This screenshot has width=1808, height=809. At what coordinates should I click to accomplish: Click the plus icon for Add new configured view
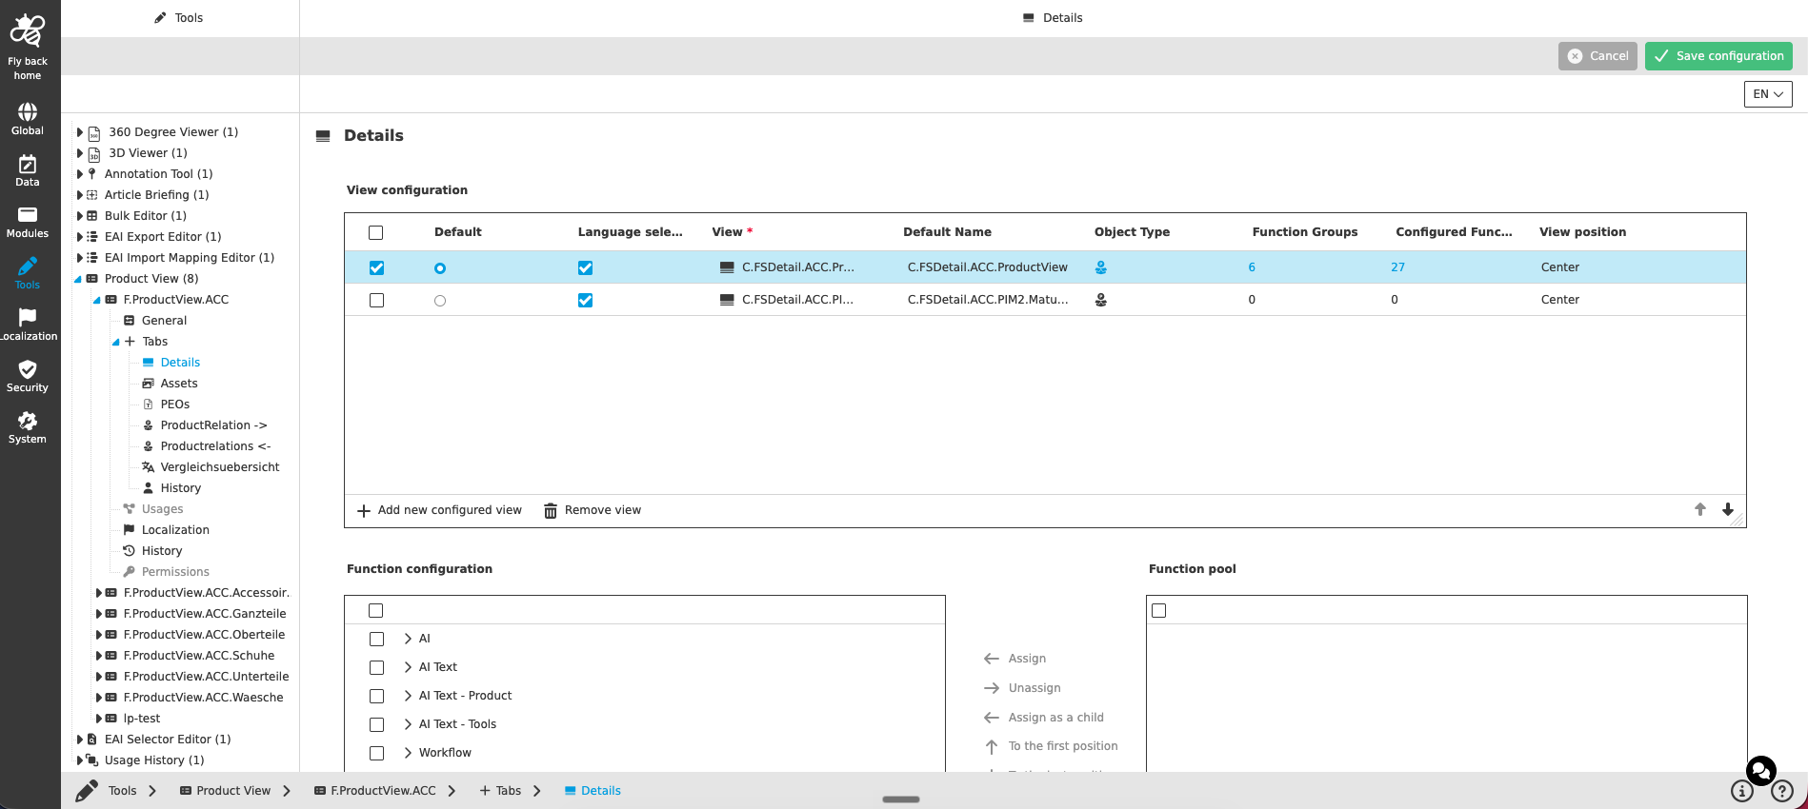pos(364,511)
